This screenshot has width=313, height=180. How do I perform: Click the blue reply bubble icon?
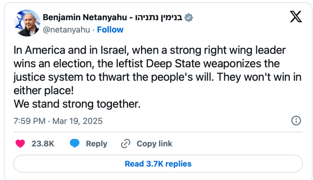75,144
